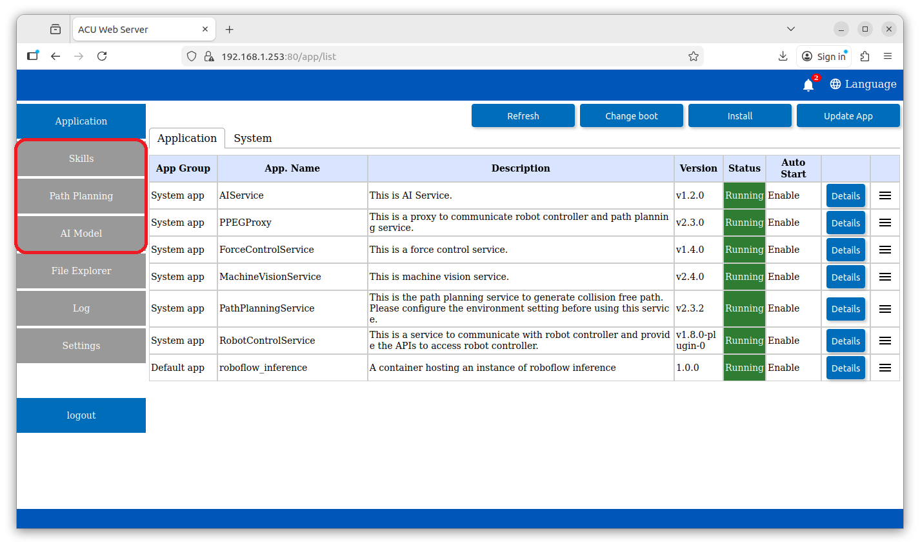Open Skills in the sidebar
The image size is (920, 547).
(81, 159)
